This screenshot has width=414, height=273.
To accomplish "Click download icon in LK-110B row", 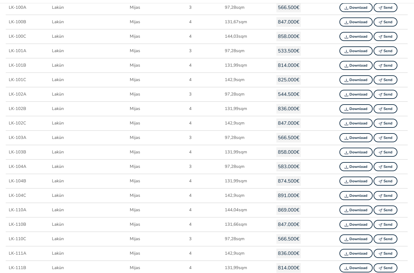I will [x=346, y=225].
